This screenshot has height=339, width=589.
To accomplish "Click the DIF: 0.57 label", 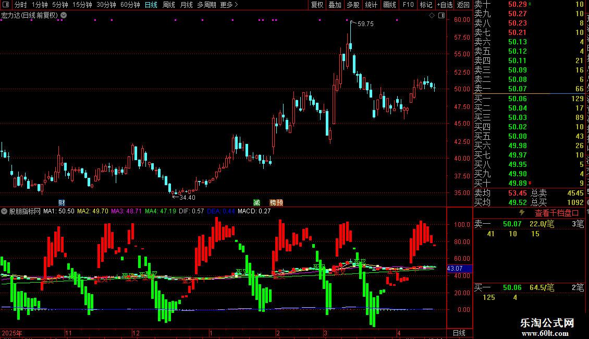I will click(x=191, y=211).
